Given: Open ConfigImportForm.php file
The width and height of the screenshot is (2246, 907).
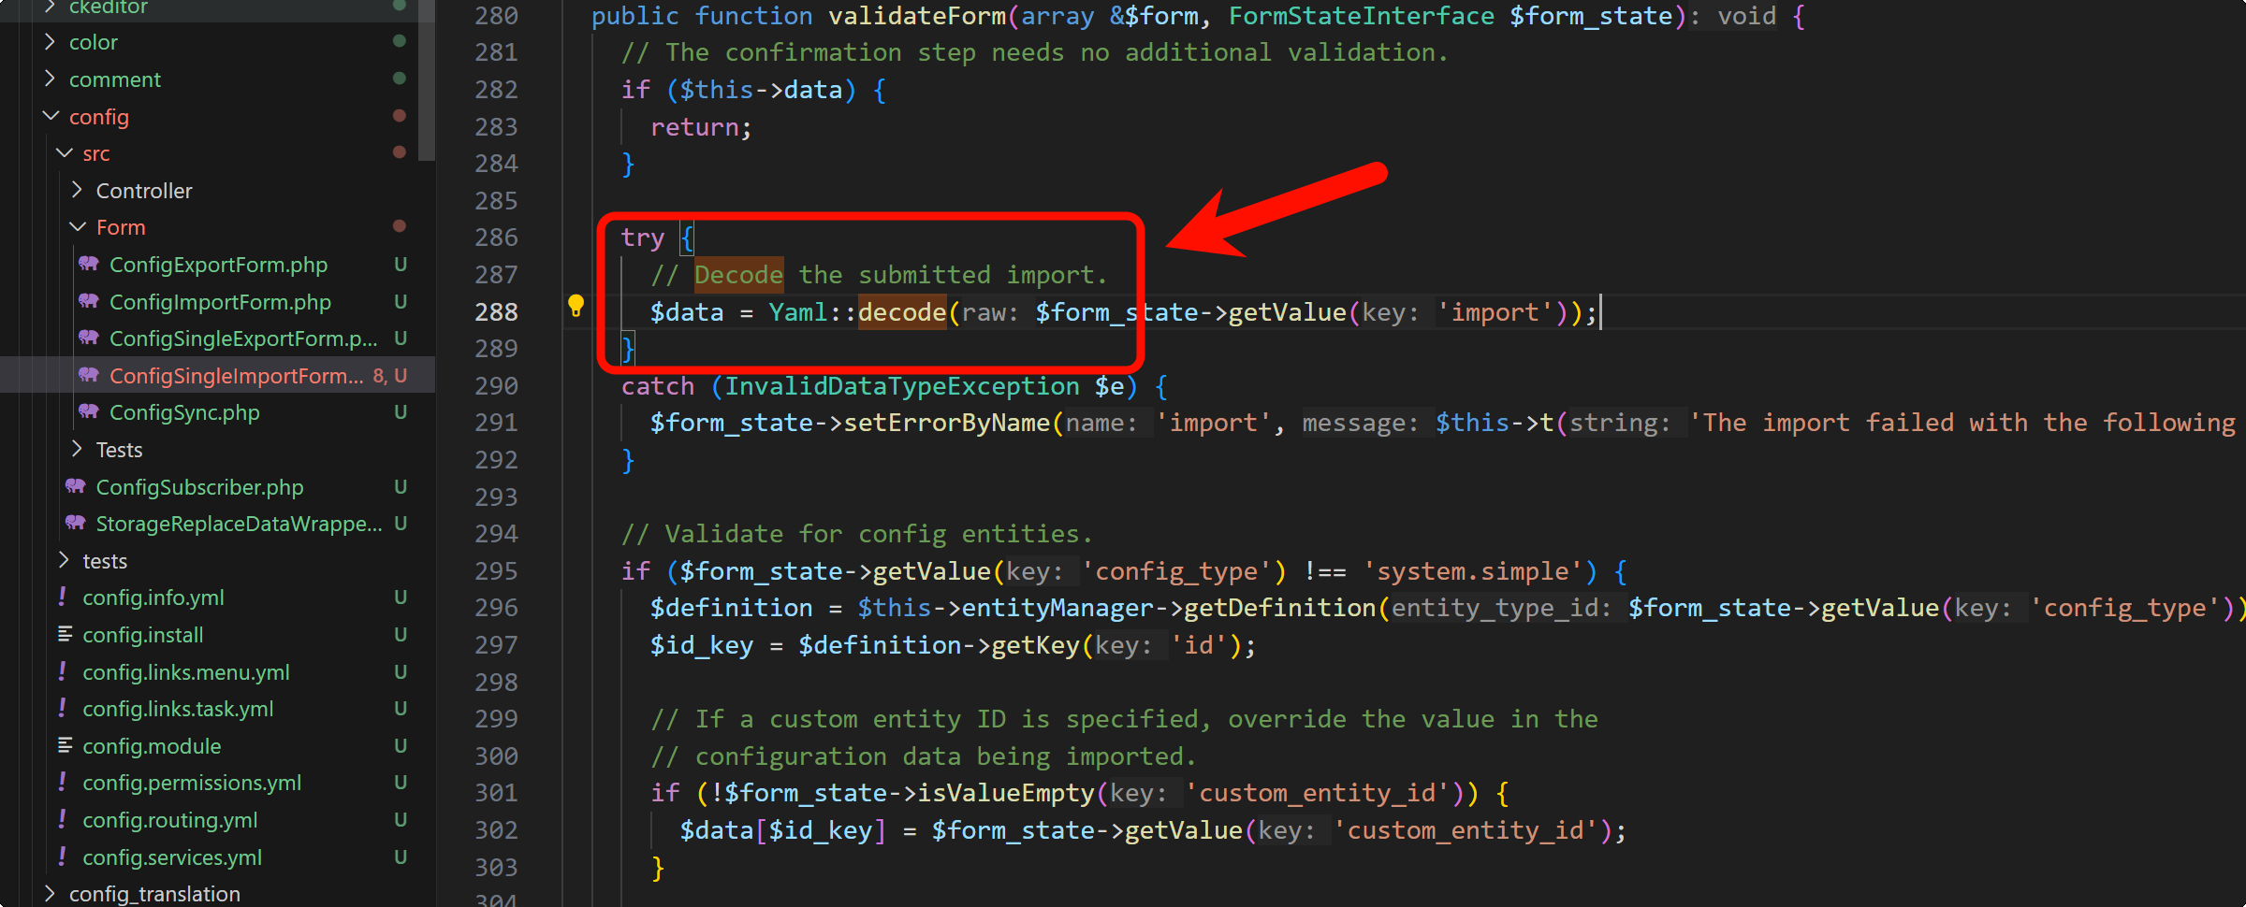Looking at the screenshot, I should pos(220,302).
